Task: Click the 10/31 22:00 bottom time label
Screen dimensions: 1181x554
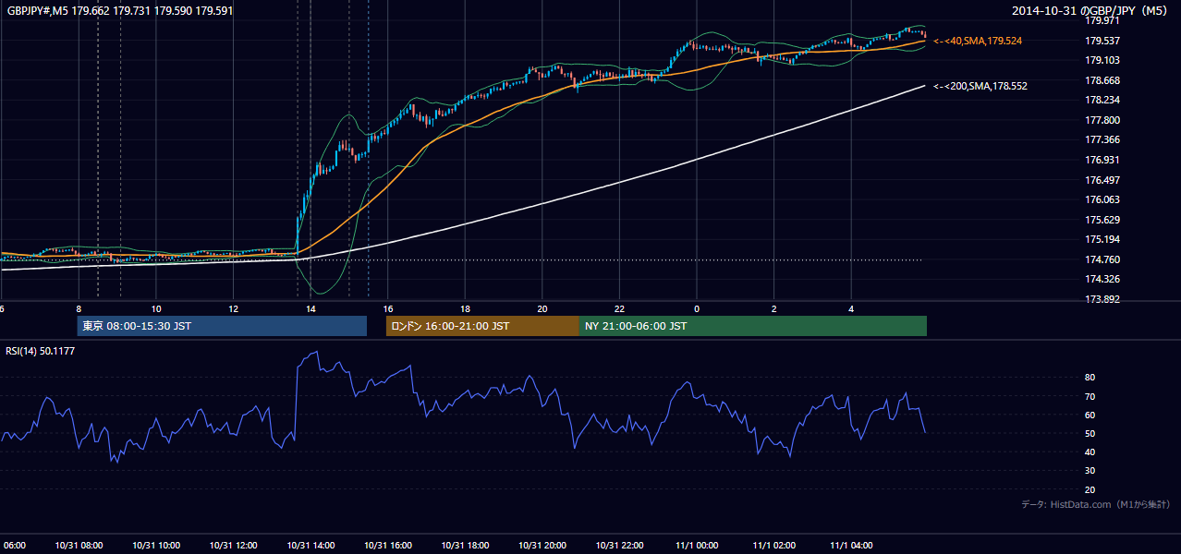Action: pyautogui.click(x=619, y=545)
